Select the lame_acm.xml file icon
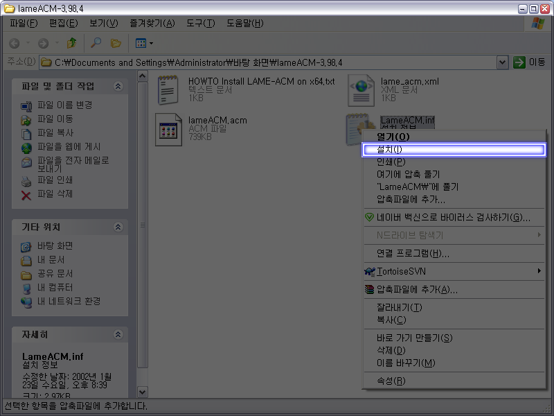The height and width of the screenshot is (416, 554). 361,90
